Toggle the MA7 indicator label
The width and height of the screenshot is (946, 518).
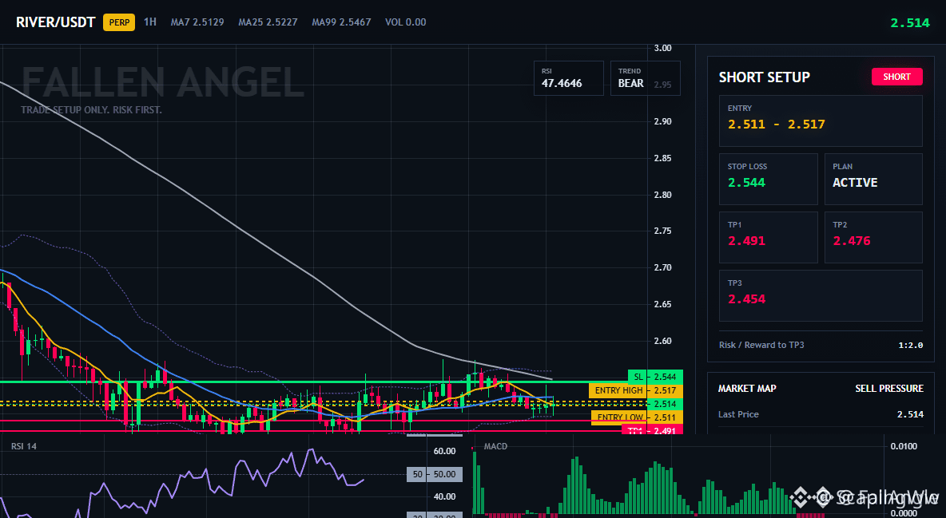tap(197, 22)
